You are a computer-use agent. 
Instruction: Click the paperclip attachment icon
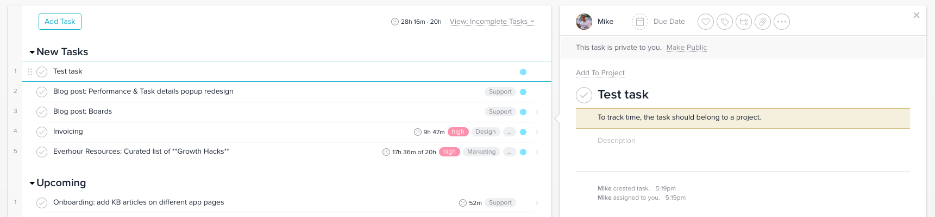(x=763, y=22)
